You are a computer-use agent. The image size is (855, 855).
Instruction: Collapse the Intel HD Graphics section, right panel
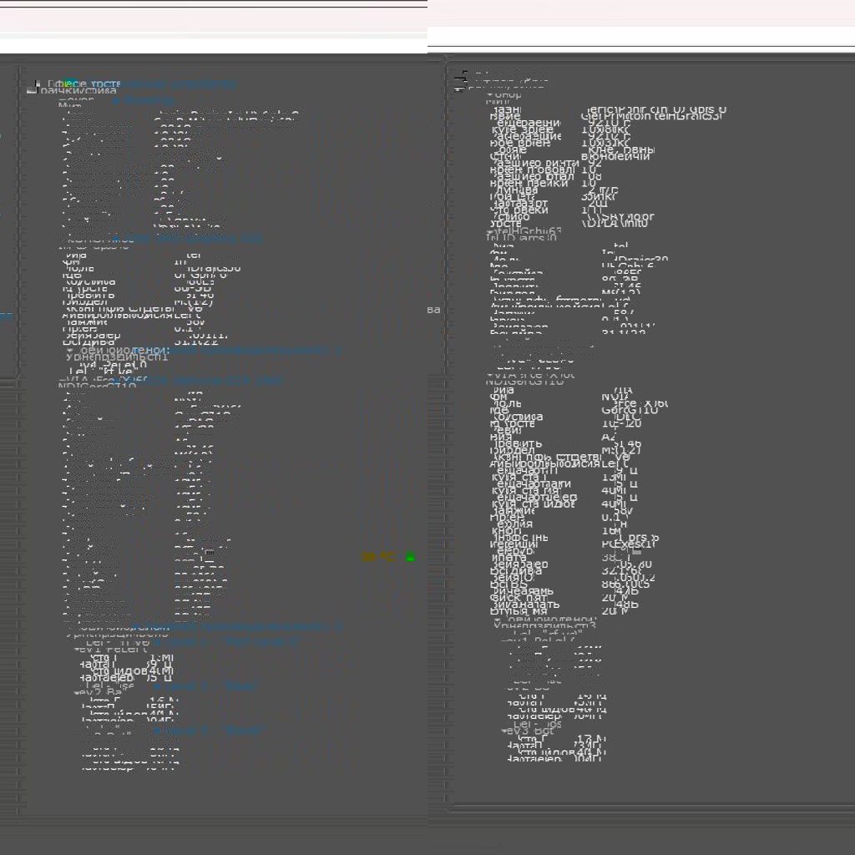[490, 233]
